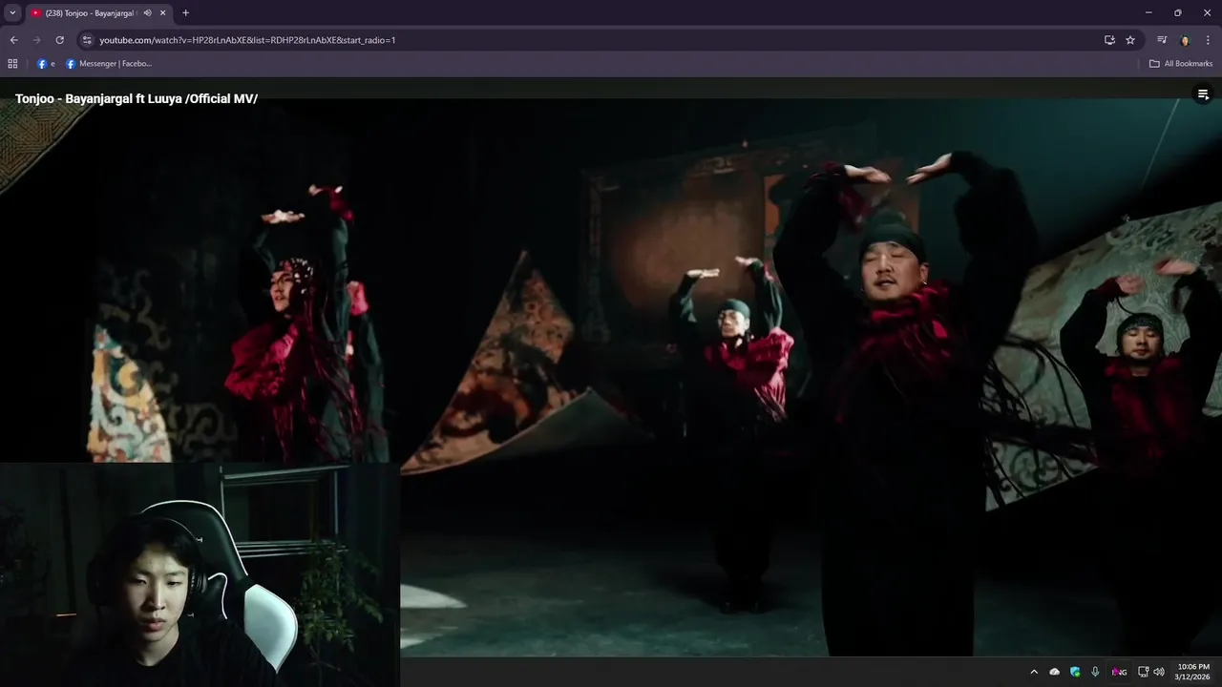The width and height of the screenshot is (1222, 687).
Task: Click the video title 'Tonjoo - Bayanjargal ft Luuya'
Action: [x=137, y=98]
